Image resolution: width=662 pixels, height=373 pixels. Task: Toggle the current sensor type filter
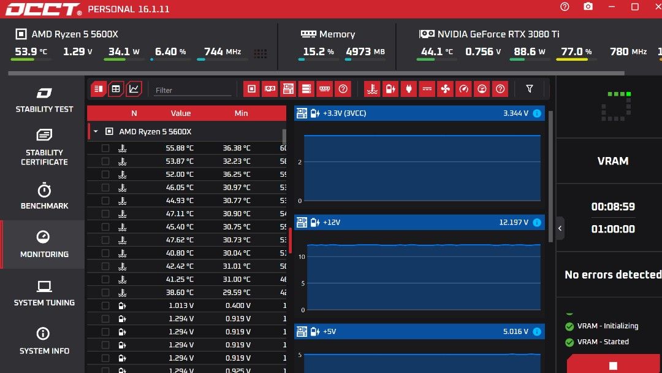[x=427, y=89]
